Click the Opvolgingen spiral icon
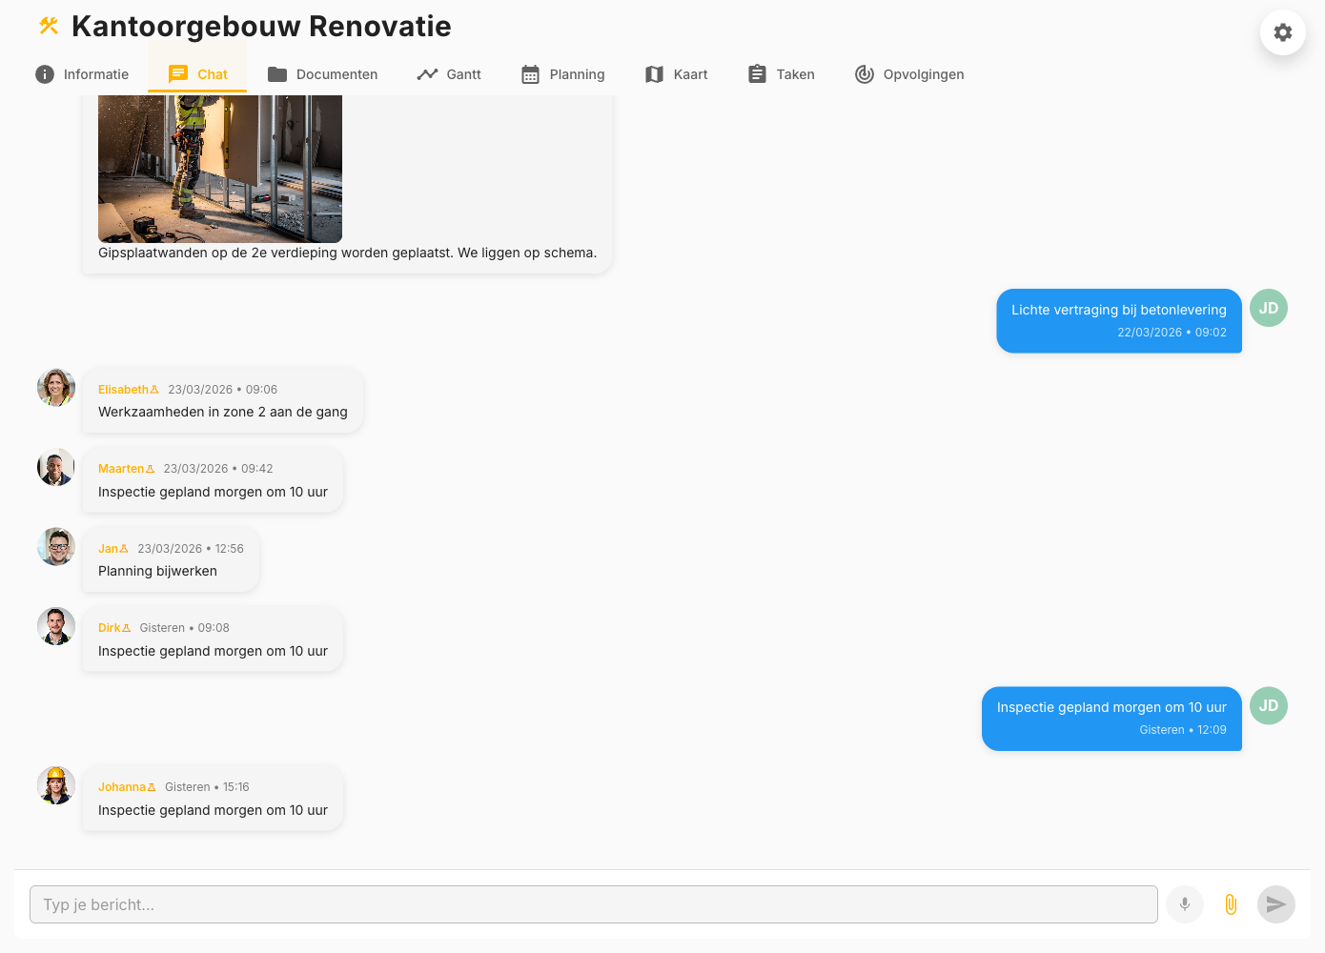The height and width of the screenshot is (953, 1325). (x=866, y=72)
